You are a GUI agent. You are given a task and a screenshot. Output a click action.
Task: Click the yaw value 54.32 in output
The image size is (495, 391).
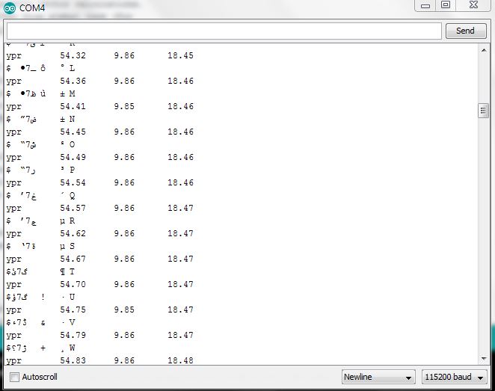(x=73, y=56)
